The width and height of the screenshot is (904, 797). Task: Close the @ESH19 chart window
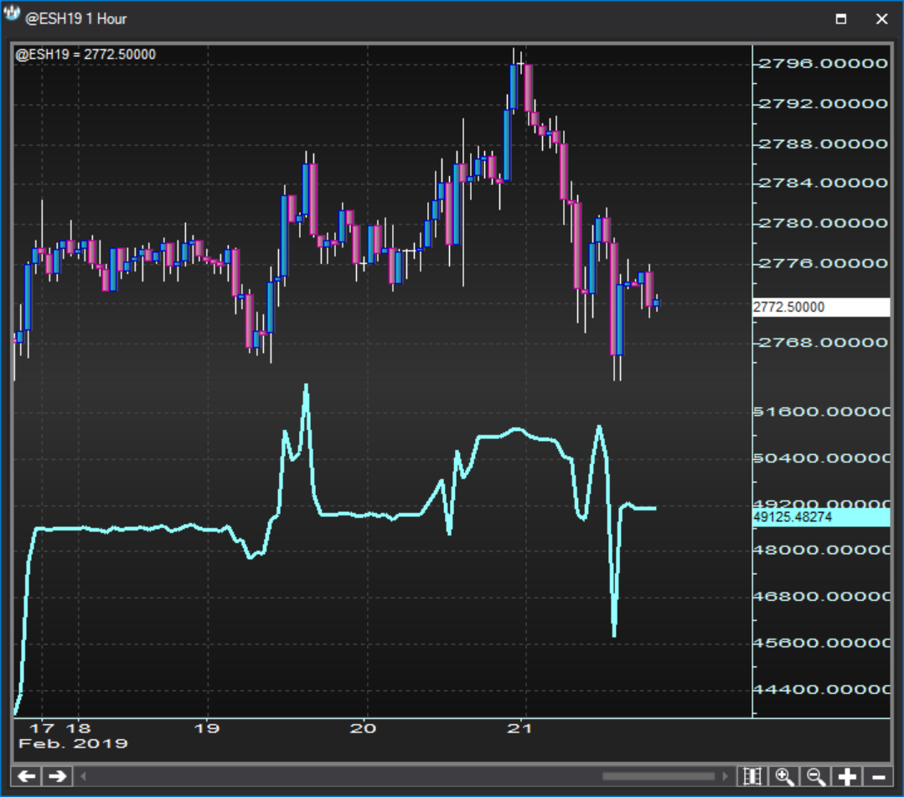click(x=881, y=19)
